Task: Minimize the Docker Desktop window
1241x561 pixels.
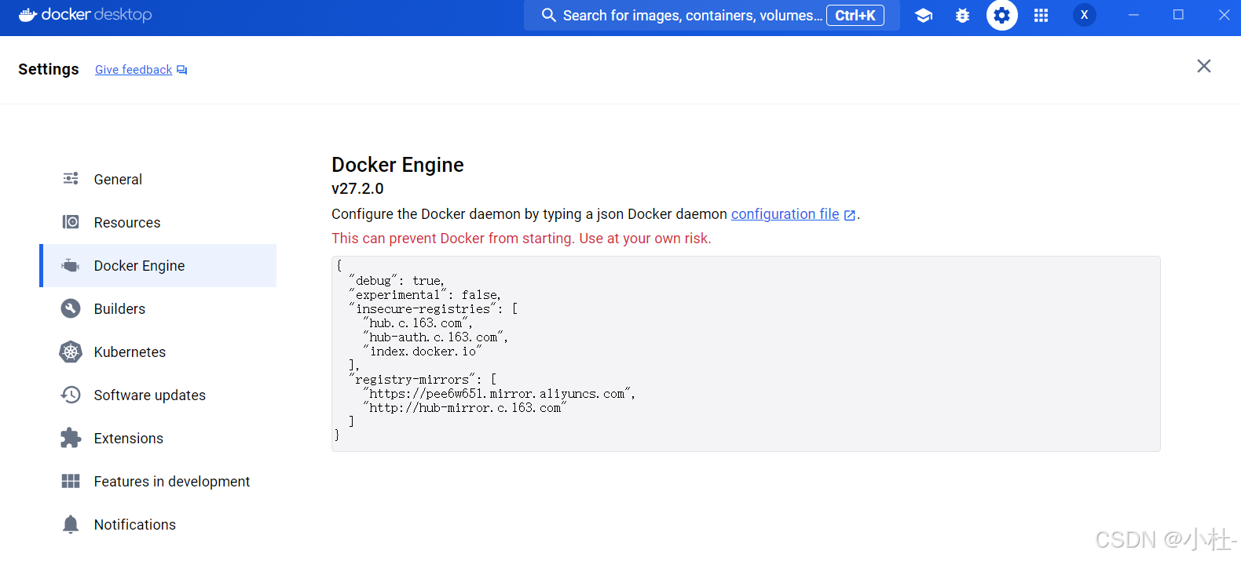Action: [x=1133, y=15]
